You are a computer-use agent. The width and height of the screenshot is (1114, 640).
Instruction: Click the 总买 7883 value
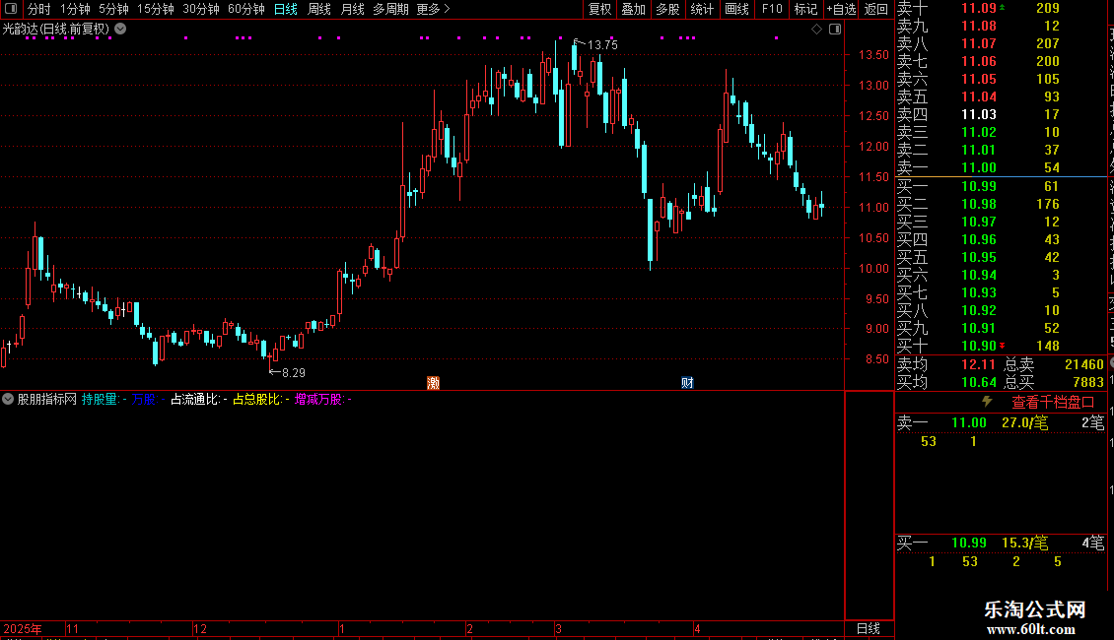pos(1088,382)
